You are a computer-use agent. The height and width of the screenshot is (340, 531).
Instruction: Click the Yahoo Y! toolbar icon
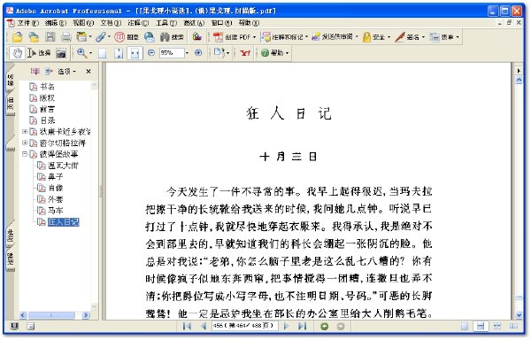click(x=245, y=53)
